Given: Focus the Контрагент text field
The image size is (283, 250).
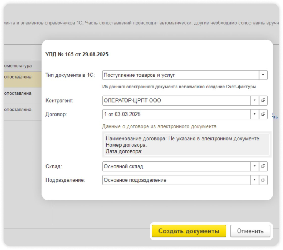Looking at the screenshot, I should coord(176,100).
